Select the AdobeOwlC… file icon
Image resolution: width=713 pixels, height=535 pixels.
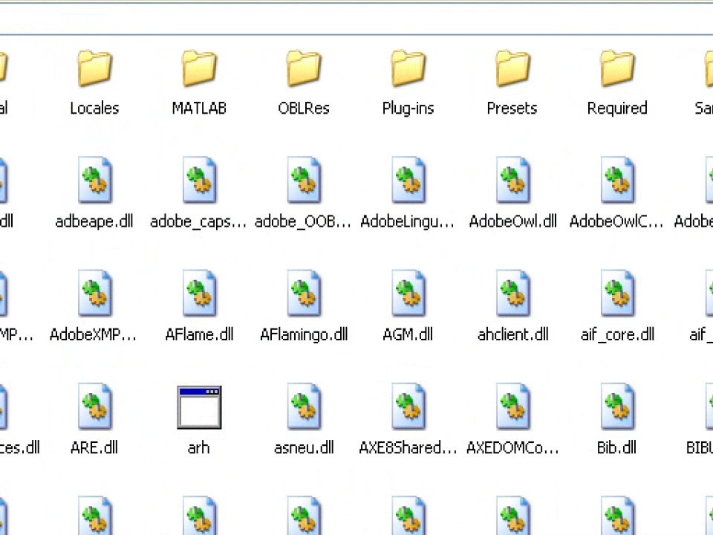617,180
